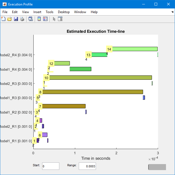Select the green bar labeled 13
The image size is (175, 175).
tap(99, 55)
